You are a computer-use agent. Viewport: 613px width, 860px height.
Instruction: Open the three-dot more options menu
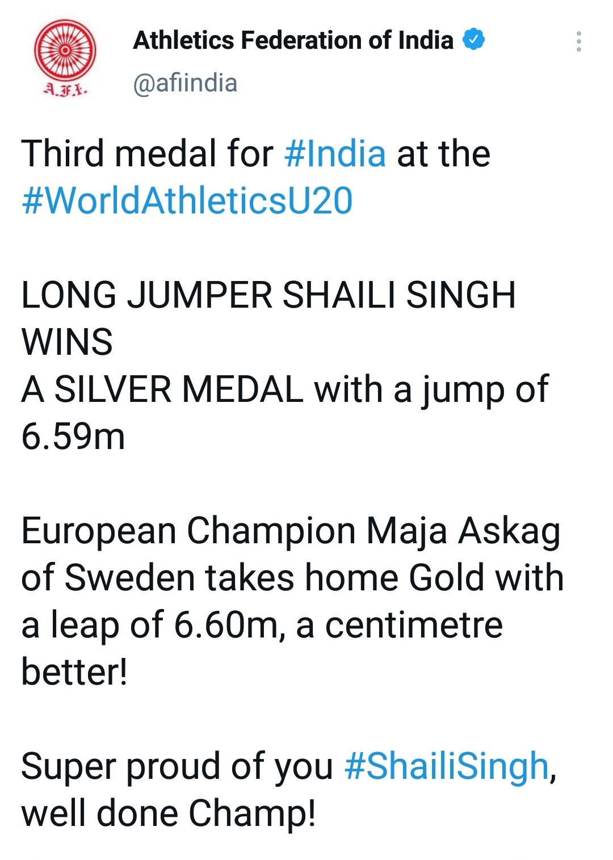(x=578, y=41)
